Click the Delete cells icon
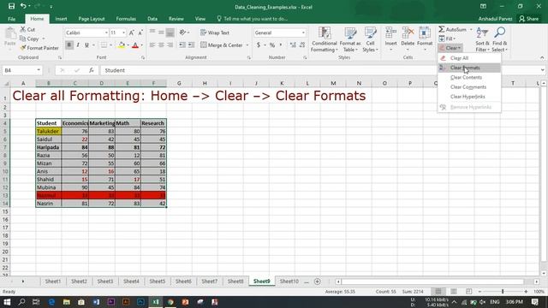This screenshot has width=548, height=308. [x=408, y=33]
